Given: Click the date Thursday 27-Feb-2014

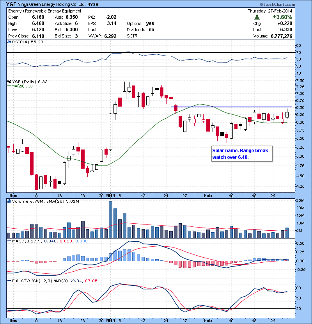Looking at the screenshot, I should (x=270, y=11).
